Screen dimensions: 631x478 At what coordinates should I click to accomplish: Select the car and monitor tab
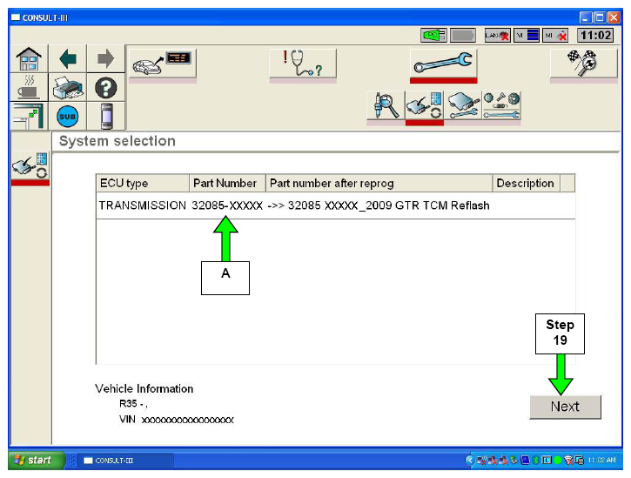pyautogui.click(x=162, y=63)
